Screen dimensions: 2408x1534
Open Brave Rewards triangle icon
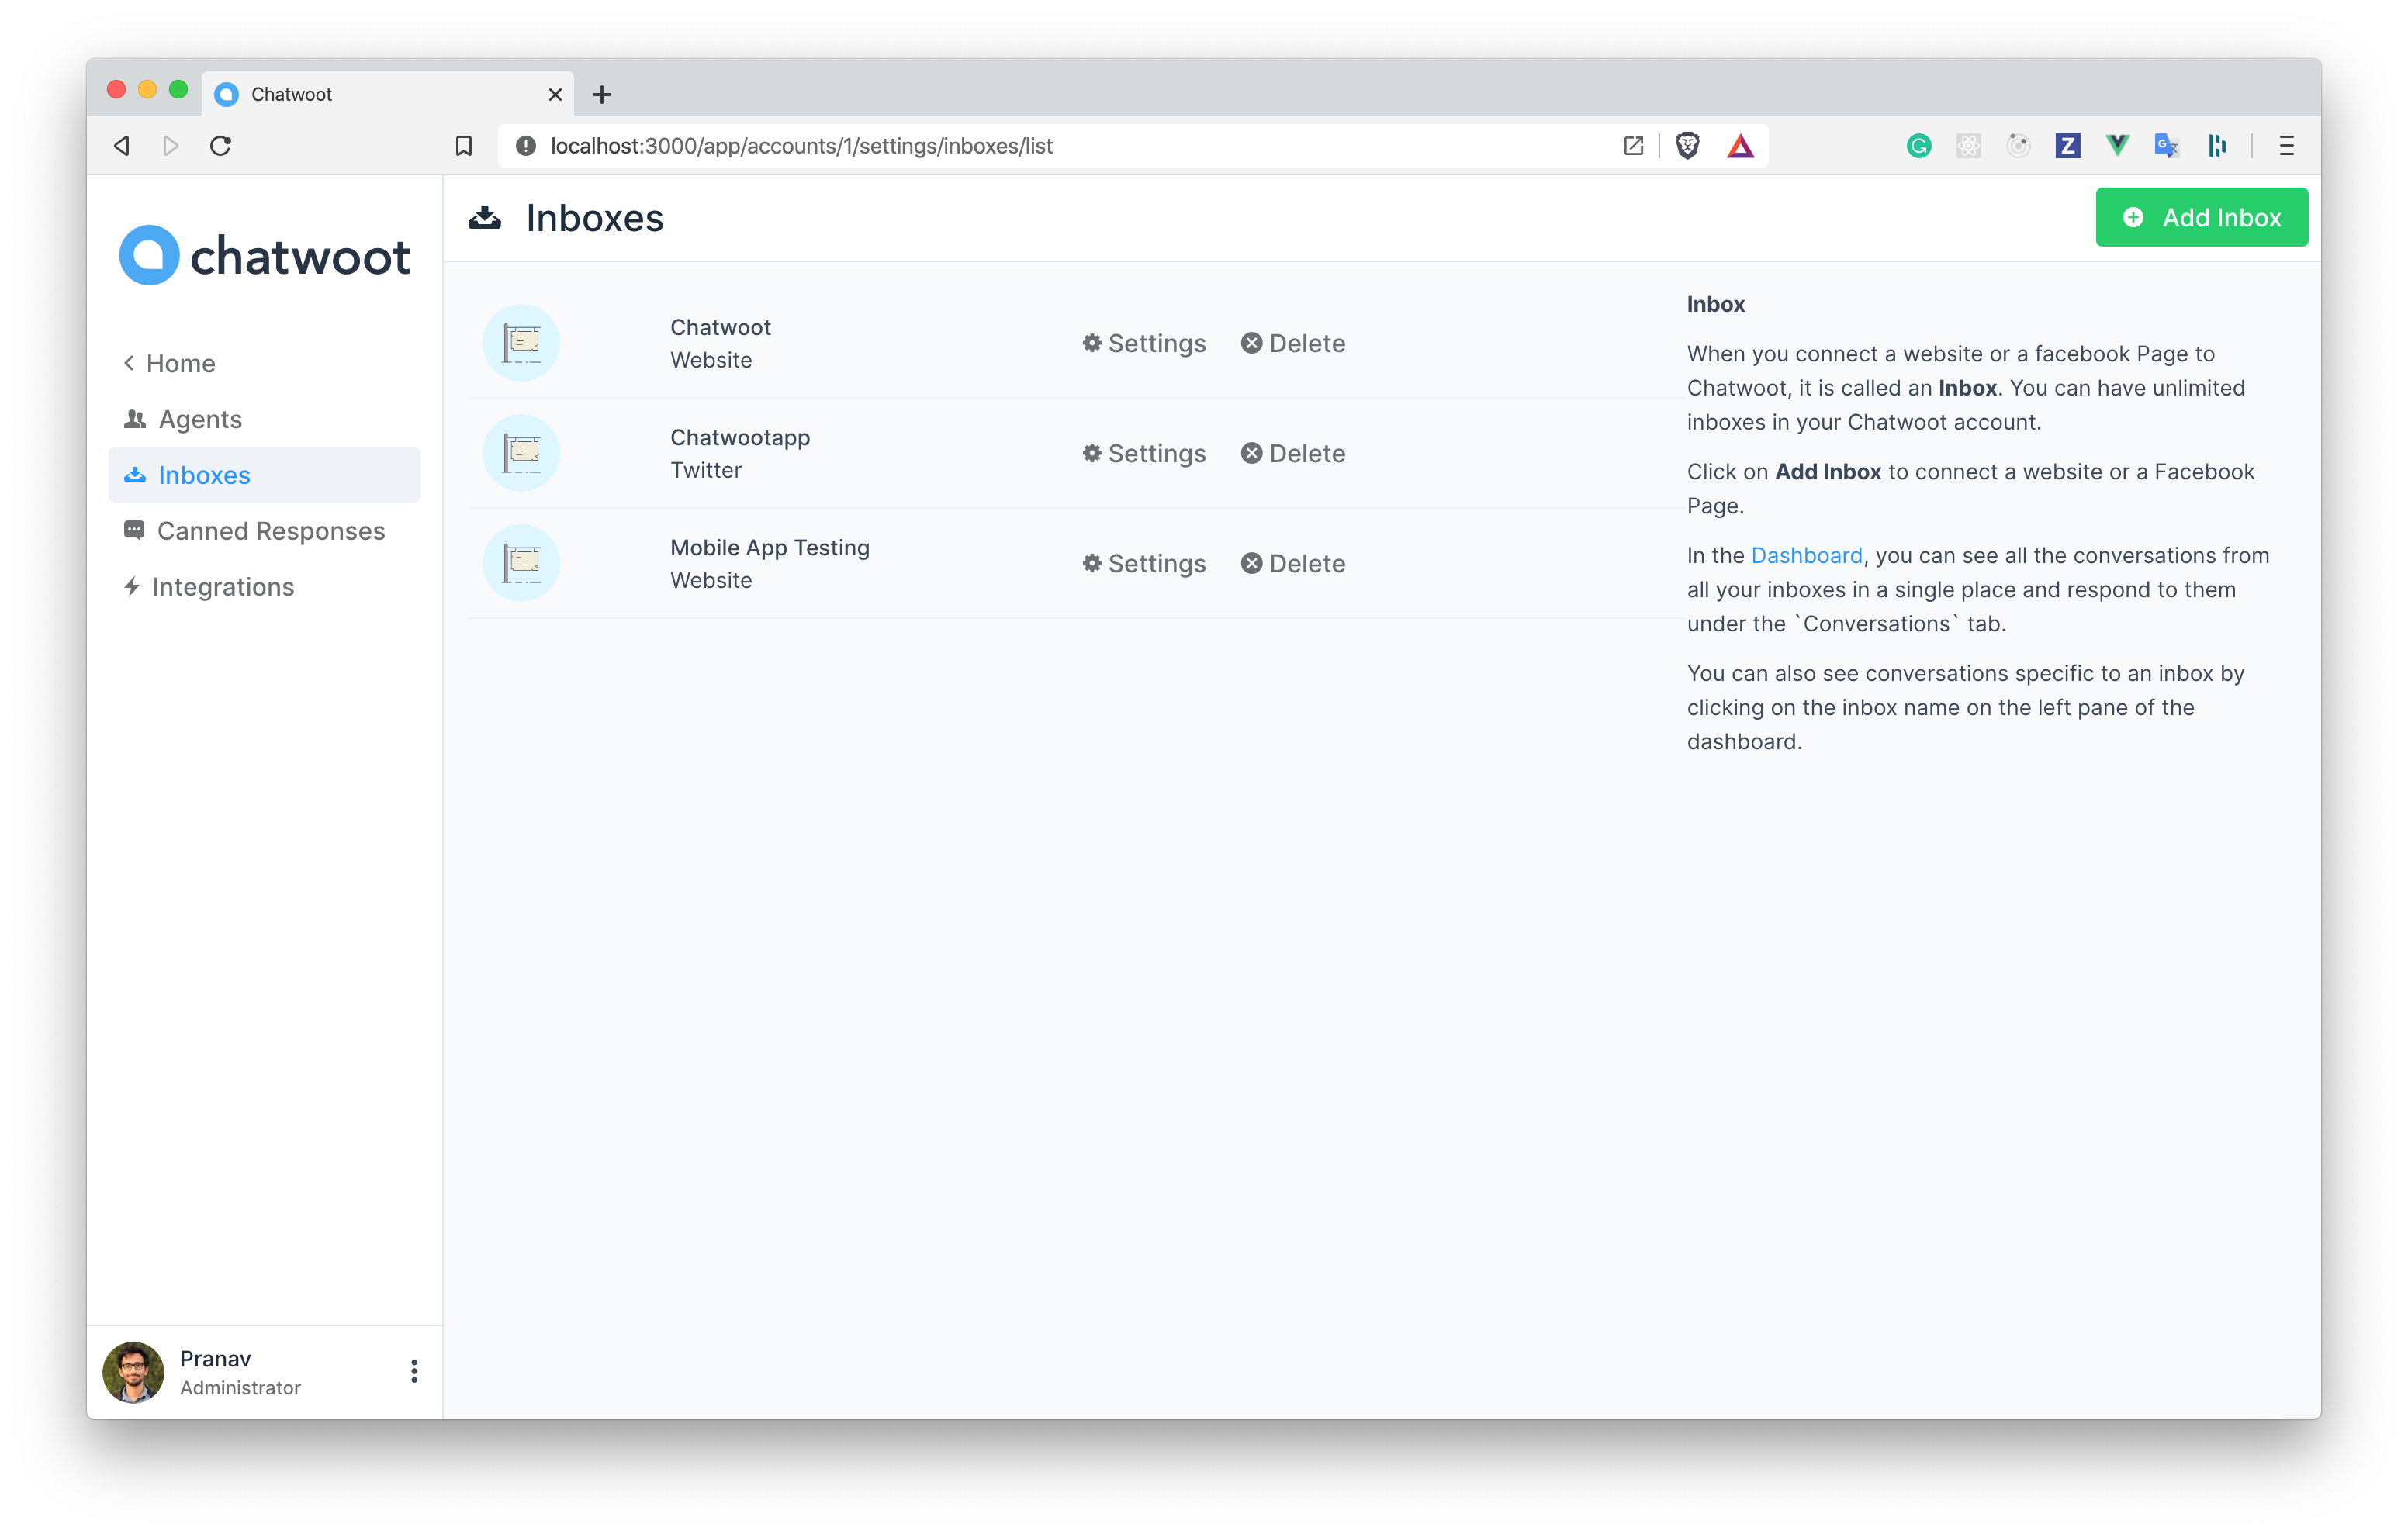click(1740, 146)
